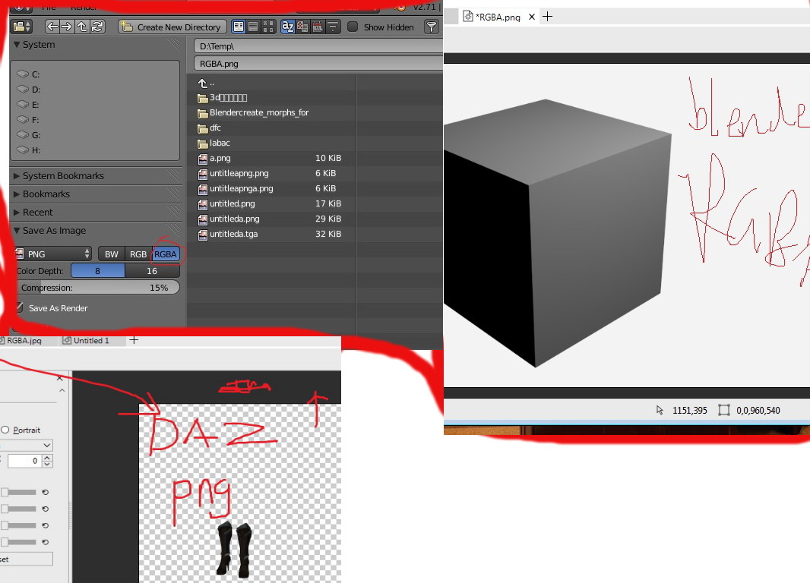The width and height of the screenshot is (810, 583).
Task: Sort files by size
Action: [333, 27]
